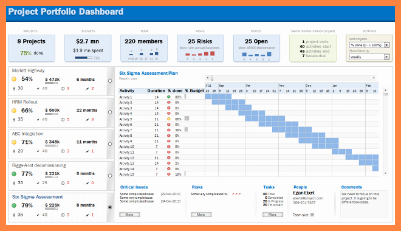
Task: Click the activity list scroll up arrow
Action: [385, 90]
